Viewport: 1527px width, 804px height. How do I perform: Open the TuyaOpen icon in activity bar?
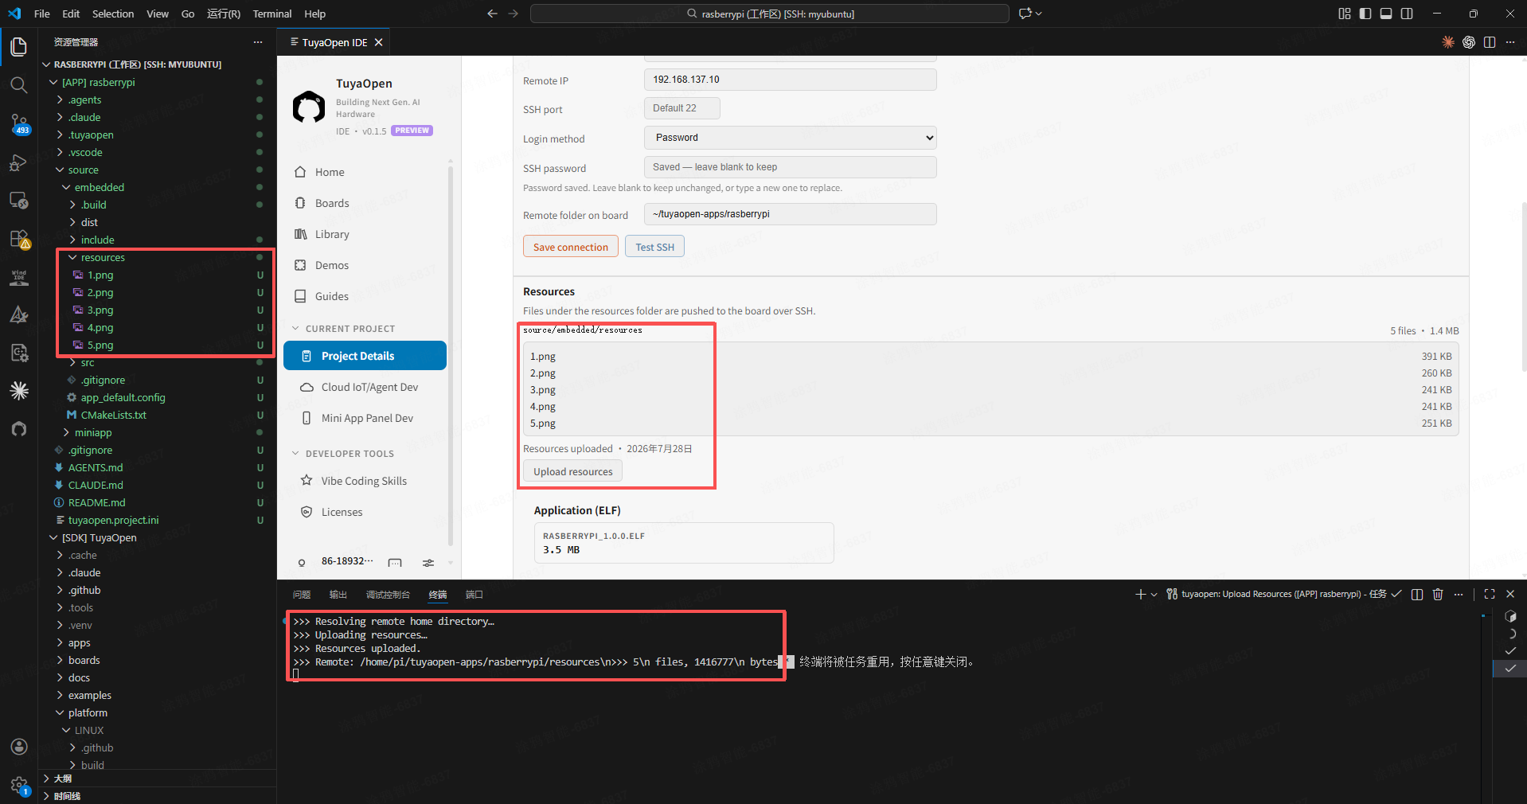click(19, 429)
